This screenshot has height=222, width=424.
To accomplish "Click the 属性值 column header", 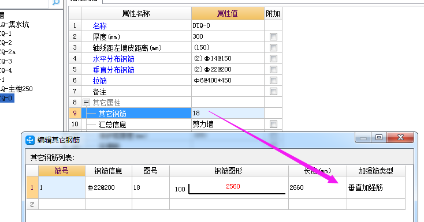I will [x=228, y=13].
